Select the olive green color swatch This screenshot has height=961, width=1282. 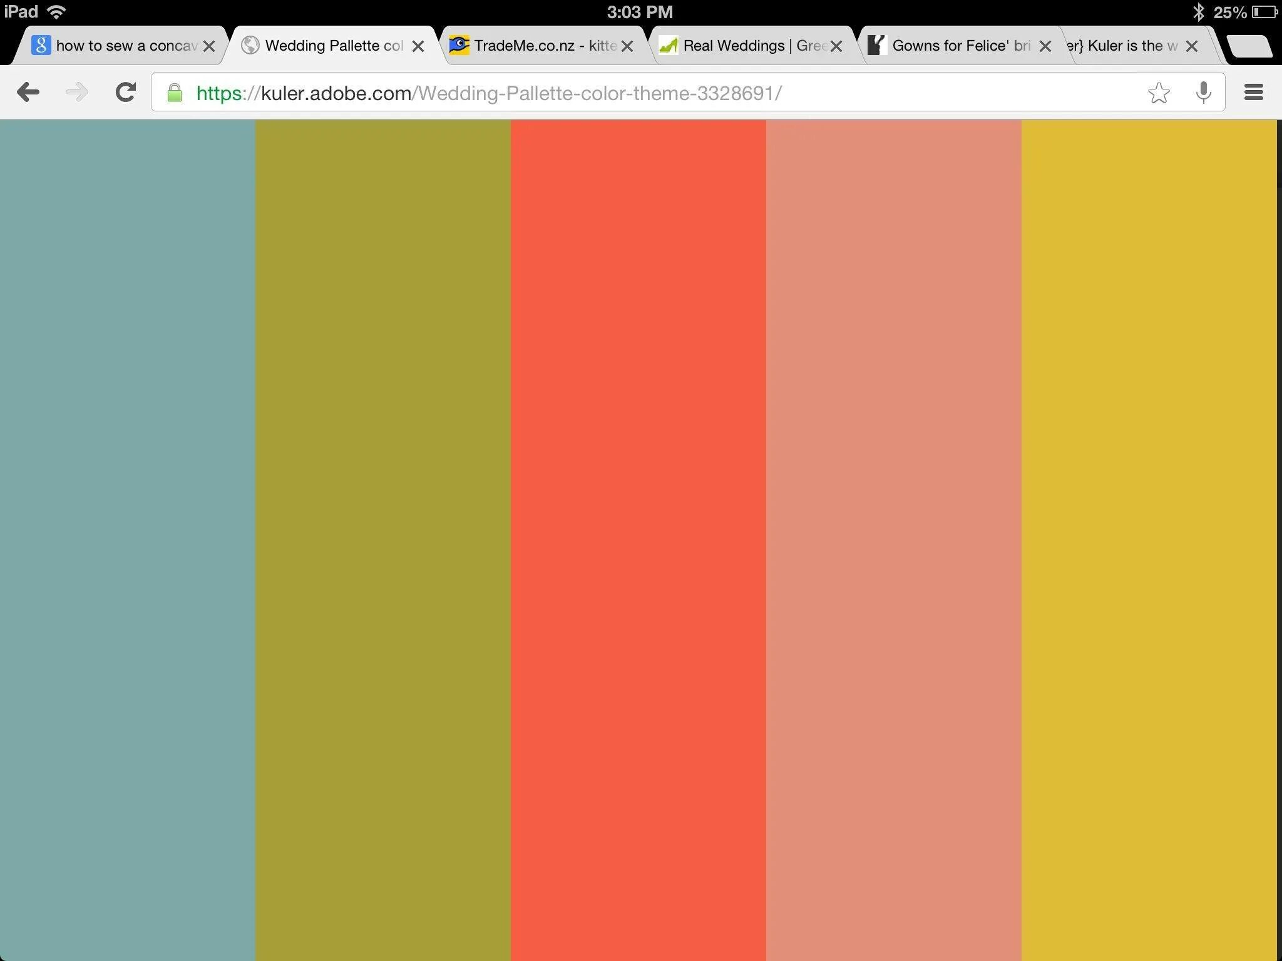click(x=382, y=538)
